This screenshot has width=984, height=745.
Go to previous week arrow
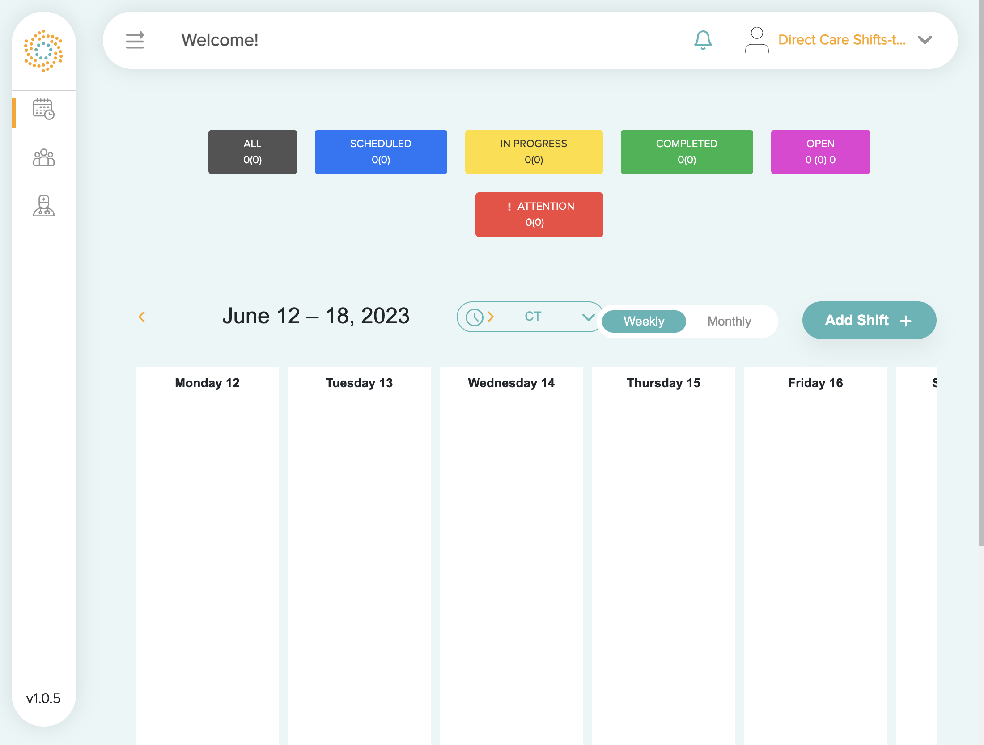point(142,317)
